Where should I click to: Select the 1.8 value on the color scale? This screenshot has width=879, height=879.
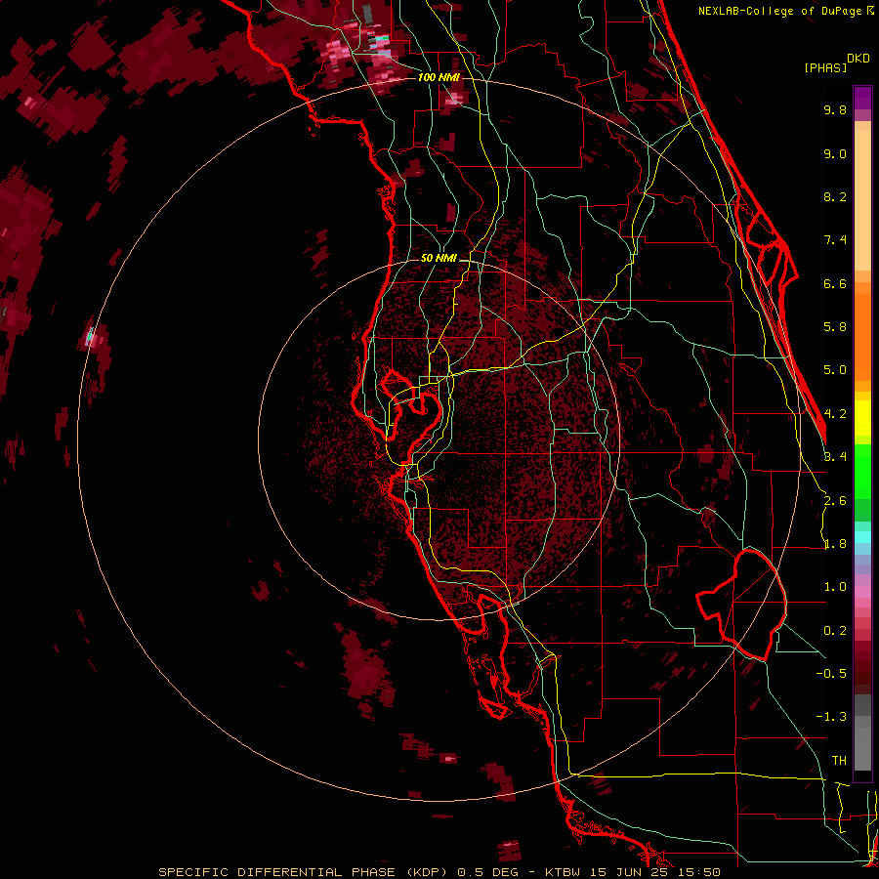click(835, 544)
